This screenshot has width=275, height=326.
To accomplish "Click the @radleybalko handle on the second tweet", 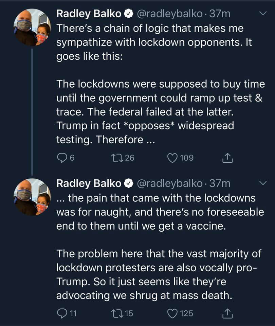I will (170, 184).
